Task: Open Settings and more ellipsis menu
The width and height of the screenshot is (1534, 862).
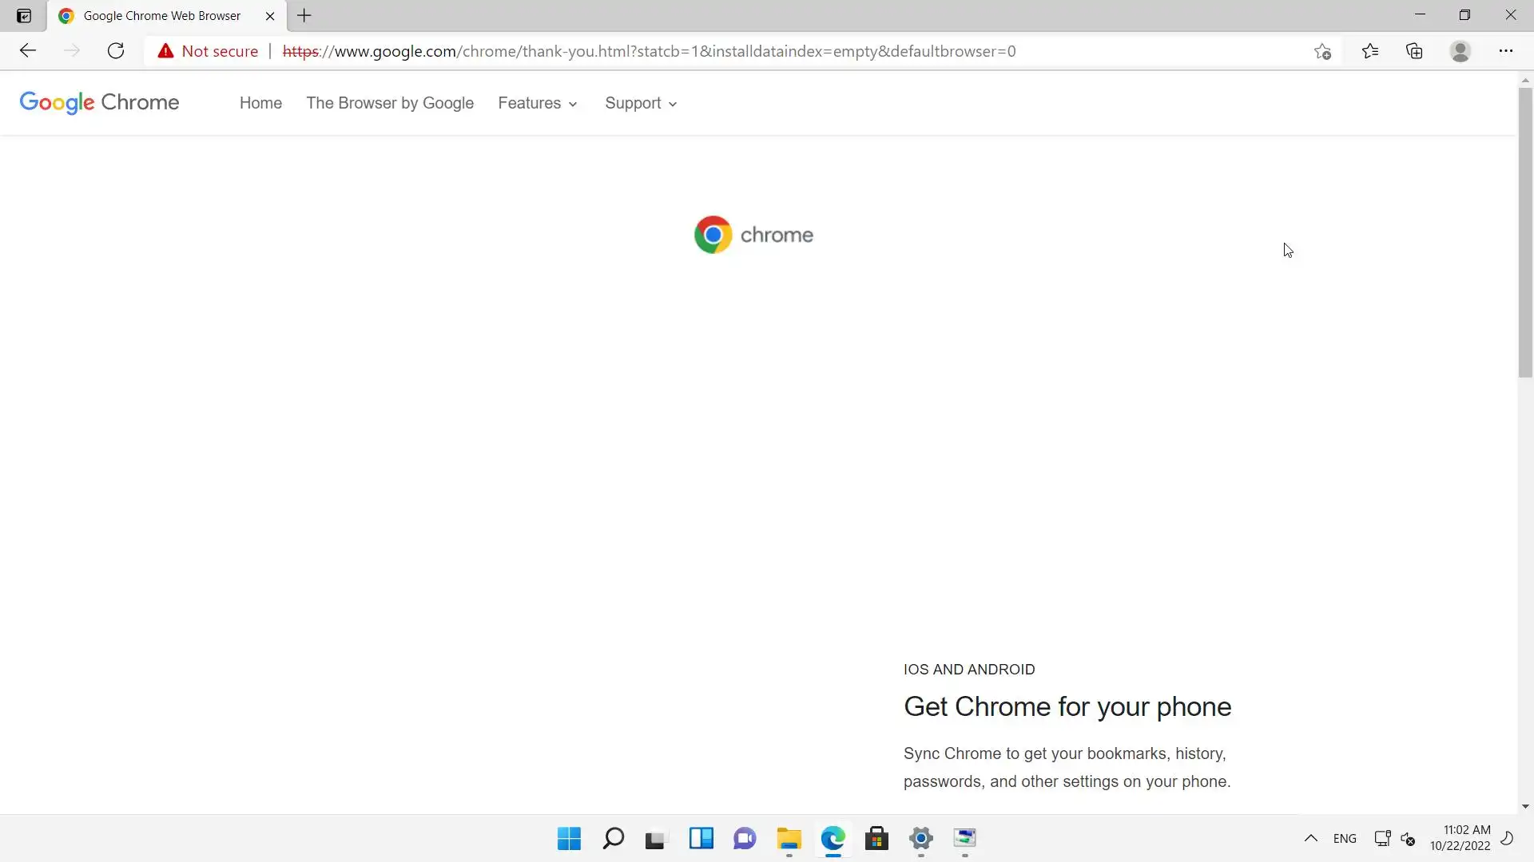Action: pyautogui.click(x=1506, y=51)
